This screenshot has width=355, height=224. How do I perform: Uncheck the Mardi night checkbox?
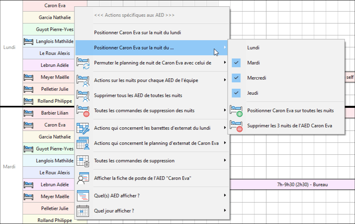236,63
